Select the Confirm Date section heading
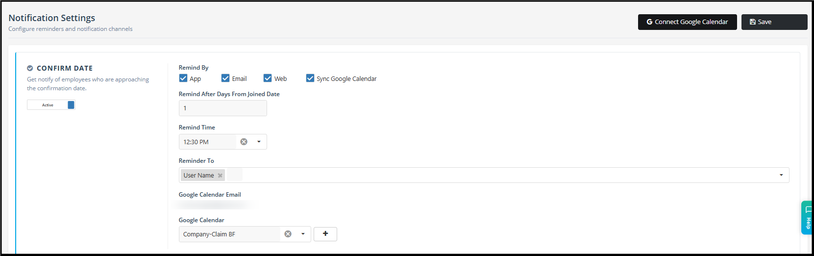814x256 pixels. coord(65,68)
